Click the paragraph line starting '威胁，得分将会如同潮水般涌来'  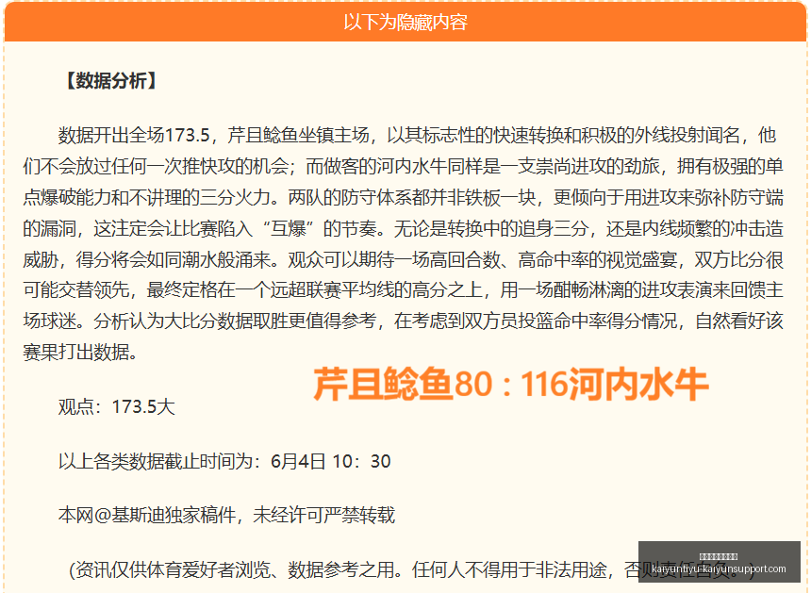403,259
